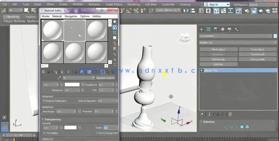Click Reset Map/Material trash icon
The height and width of the screenshot is (141, 279).
click(62, 72)
